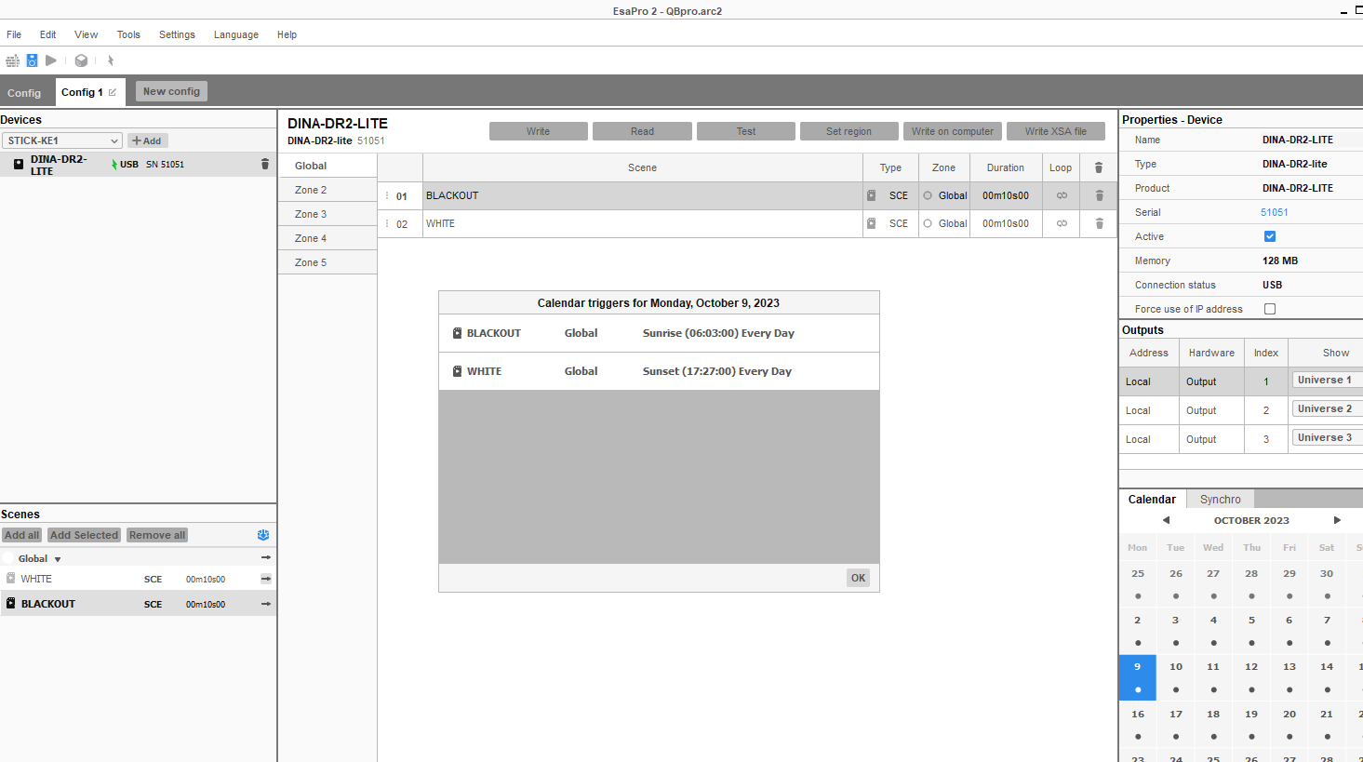
Task: Toggle loop for WHITE row
Action: coord(1062,223)
